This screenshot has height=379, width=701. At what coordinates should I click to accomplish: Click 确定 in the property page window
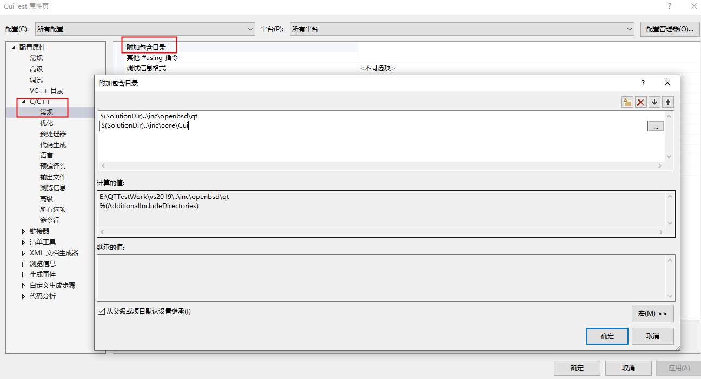coord(577,368)
